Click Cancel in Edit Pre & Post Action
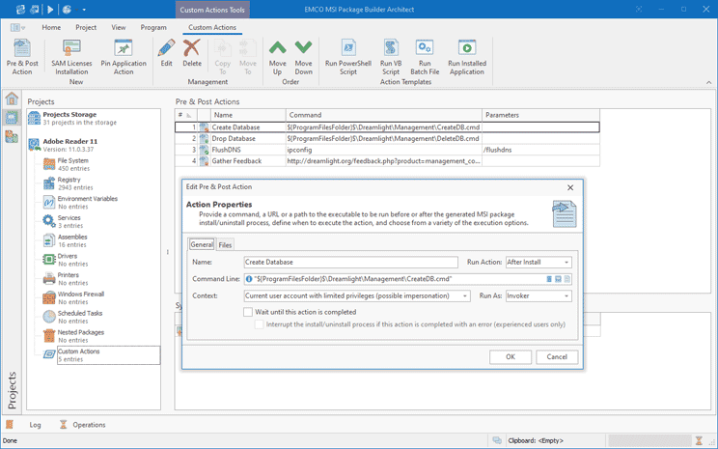The width and height of the screenshot is (718, 449). pyautogui.click(x=557, y=357)
